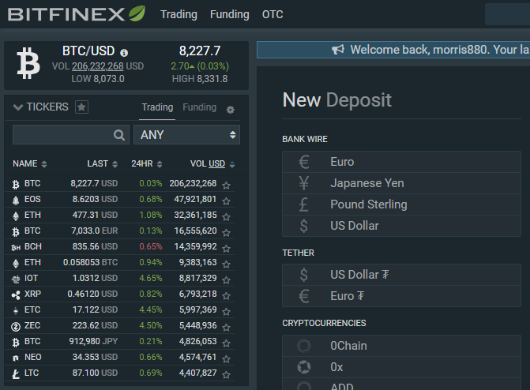Favorite the ETH USD ticker star
Screen dimensions: 530x390
(x=226, y=216)
